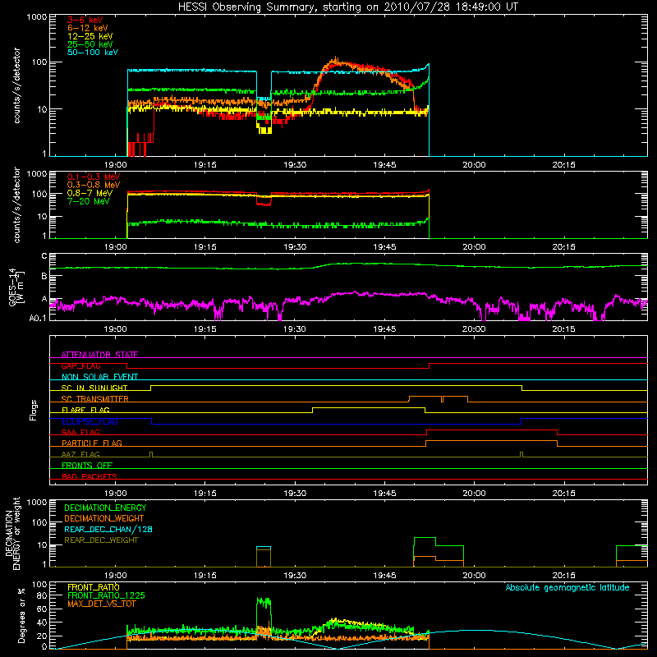This screenshot has width=657, height=657.
Task: Click the A0.1 tick on GOES axis
Action: pos(38,318)
